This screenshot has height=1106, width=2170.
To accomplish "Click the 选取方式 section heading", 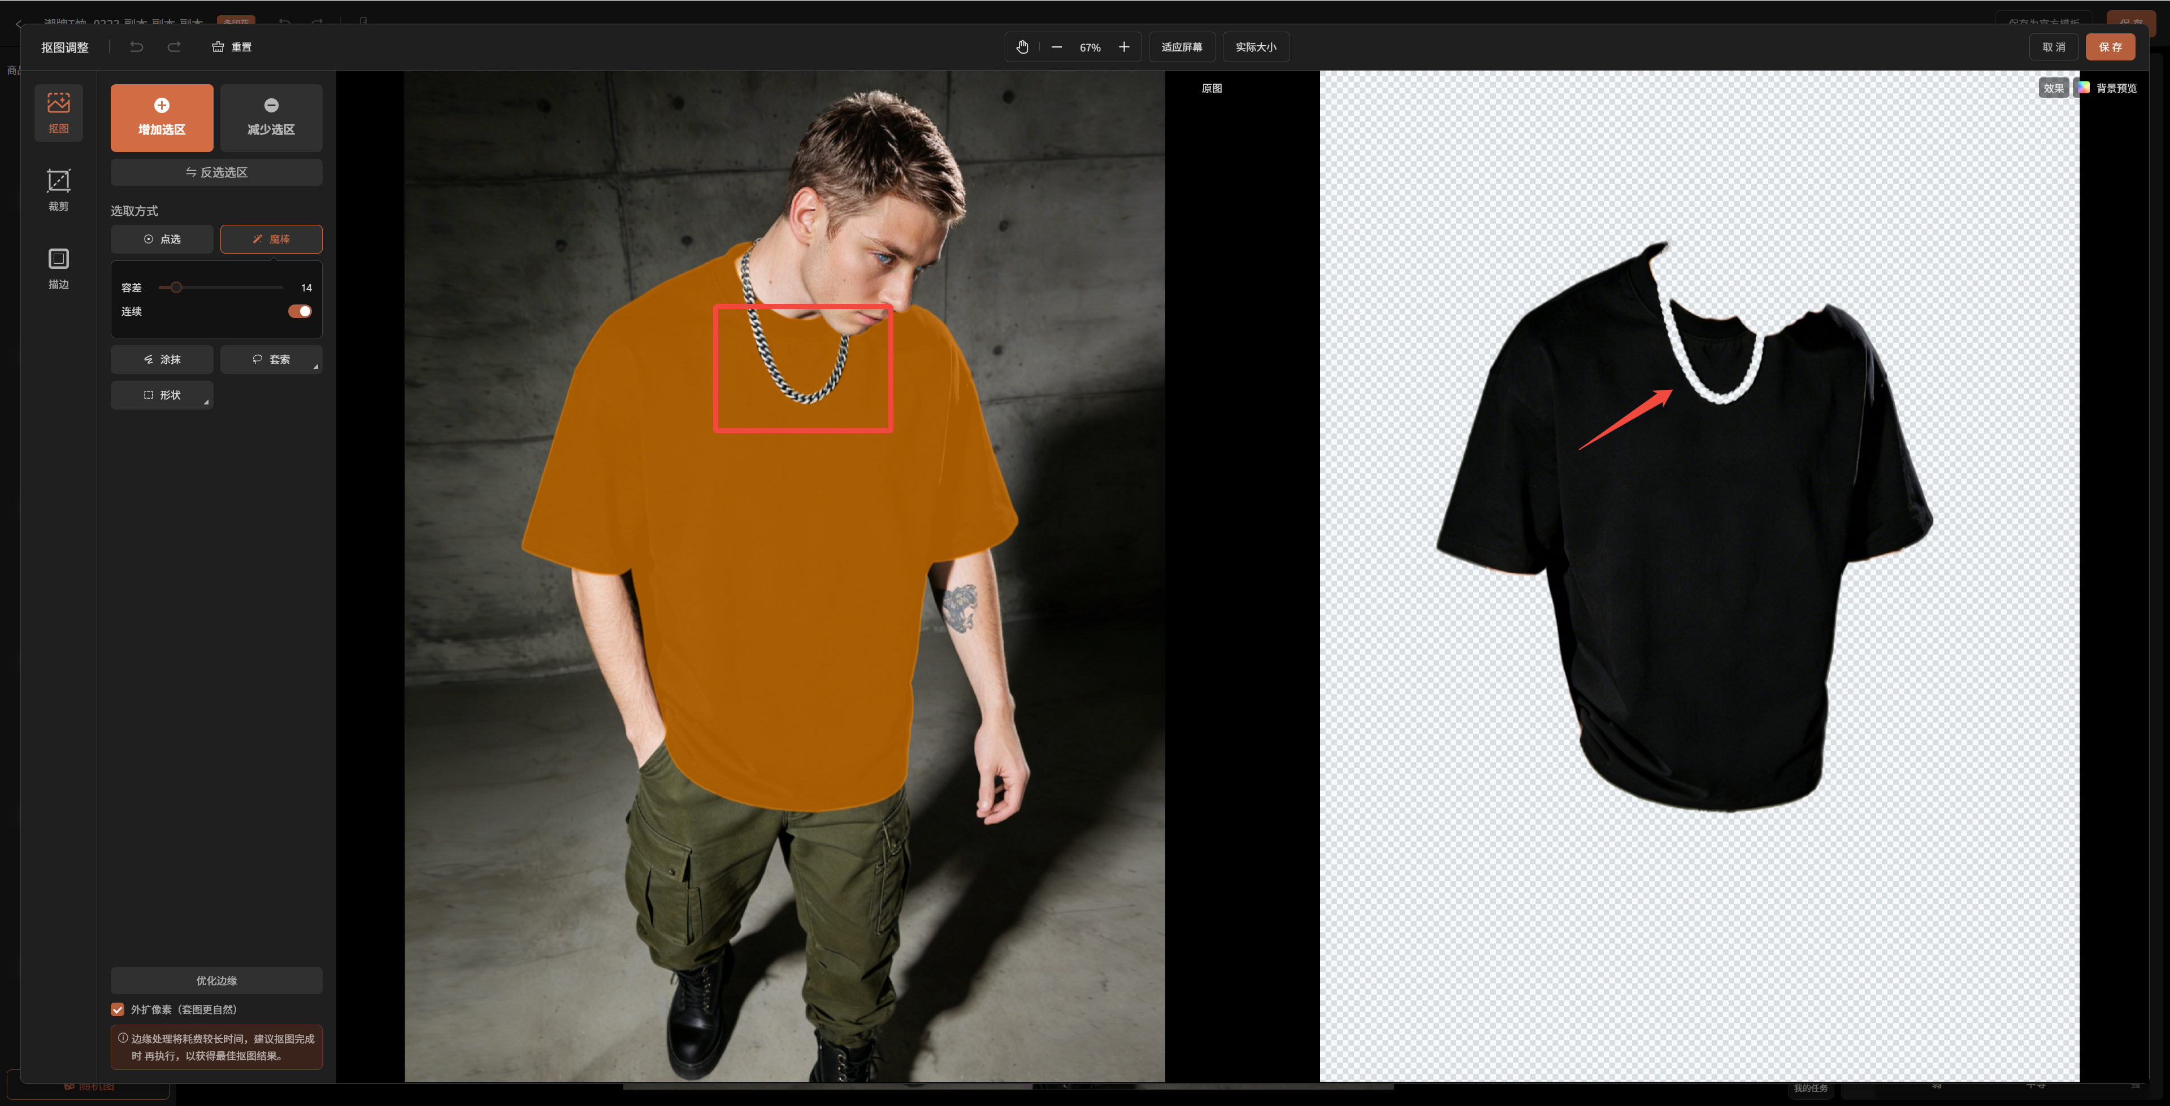I will 135,211.
